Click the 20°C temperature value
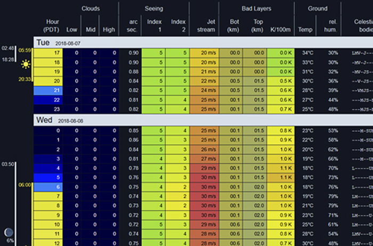This screenshot has width=373, height=246. 307,149
